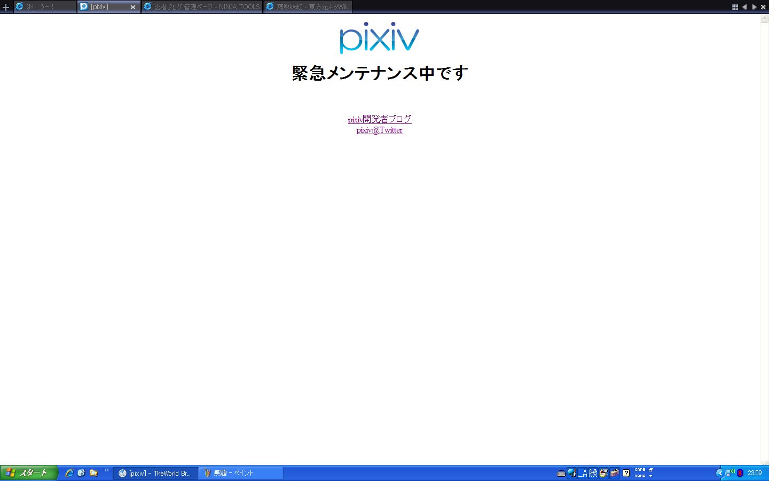Click the IME keyboard icon in language bar
The image size is (769, 481).
coord(561,473)
